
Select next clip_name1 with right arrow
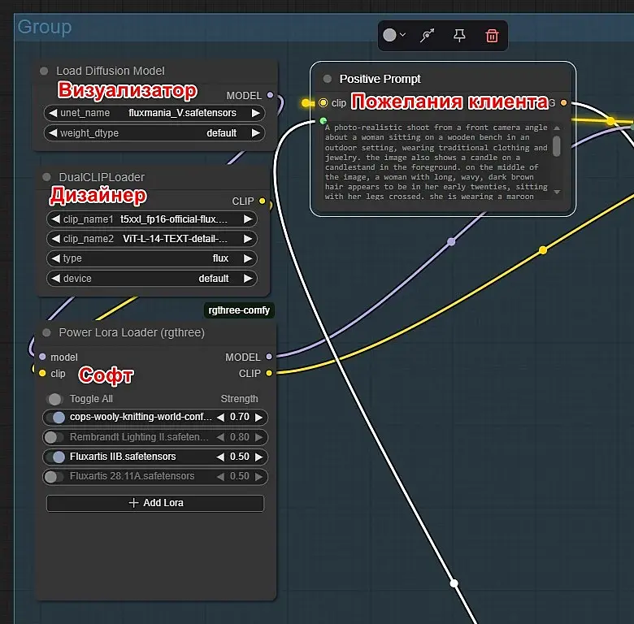point(247,219)
